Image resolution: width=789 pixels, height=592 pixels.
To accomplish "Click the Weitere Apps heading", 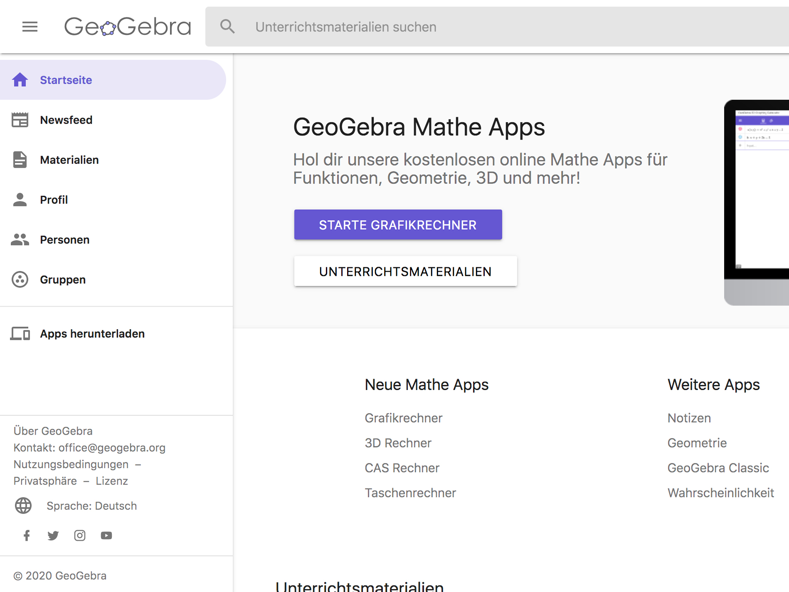I will tap(714, 385).
